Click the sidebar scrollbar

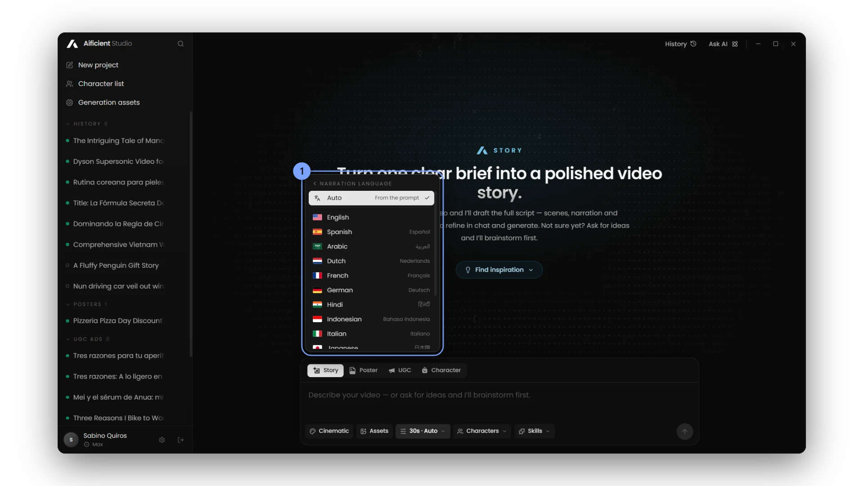coord(191,234)
